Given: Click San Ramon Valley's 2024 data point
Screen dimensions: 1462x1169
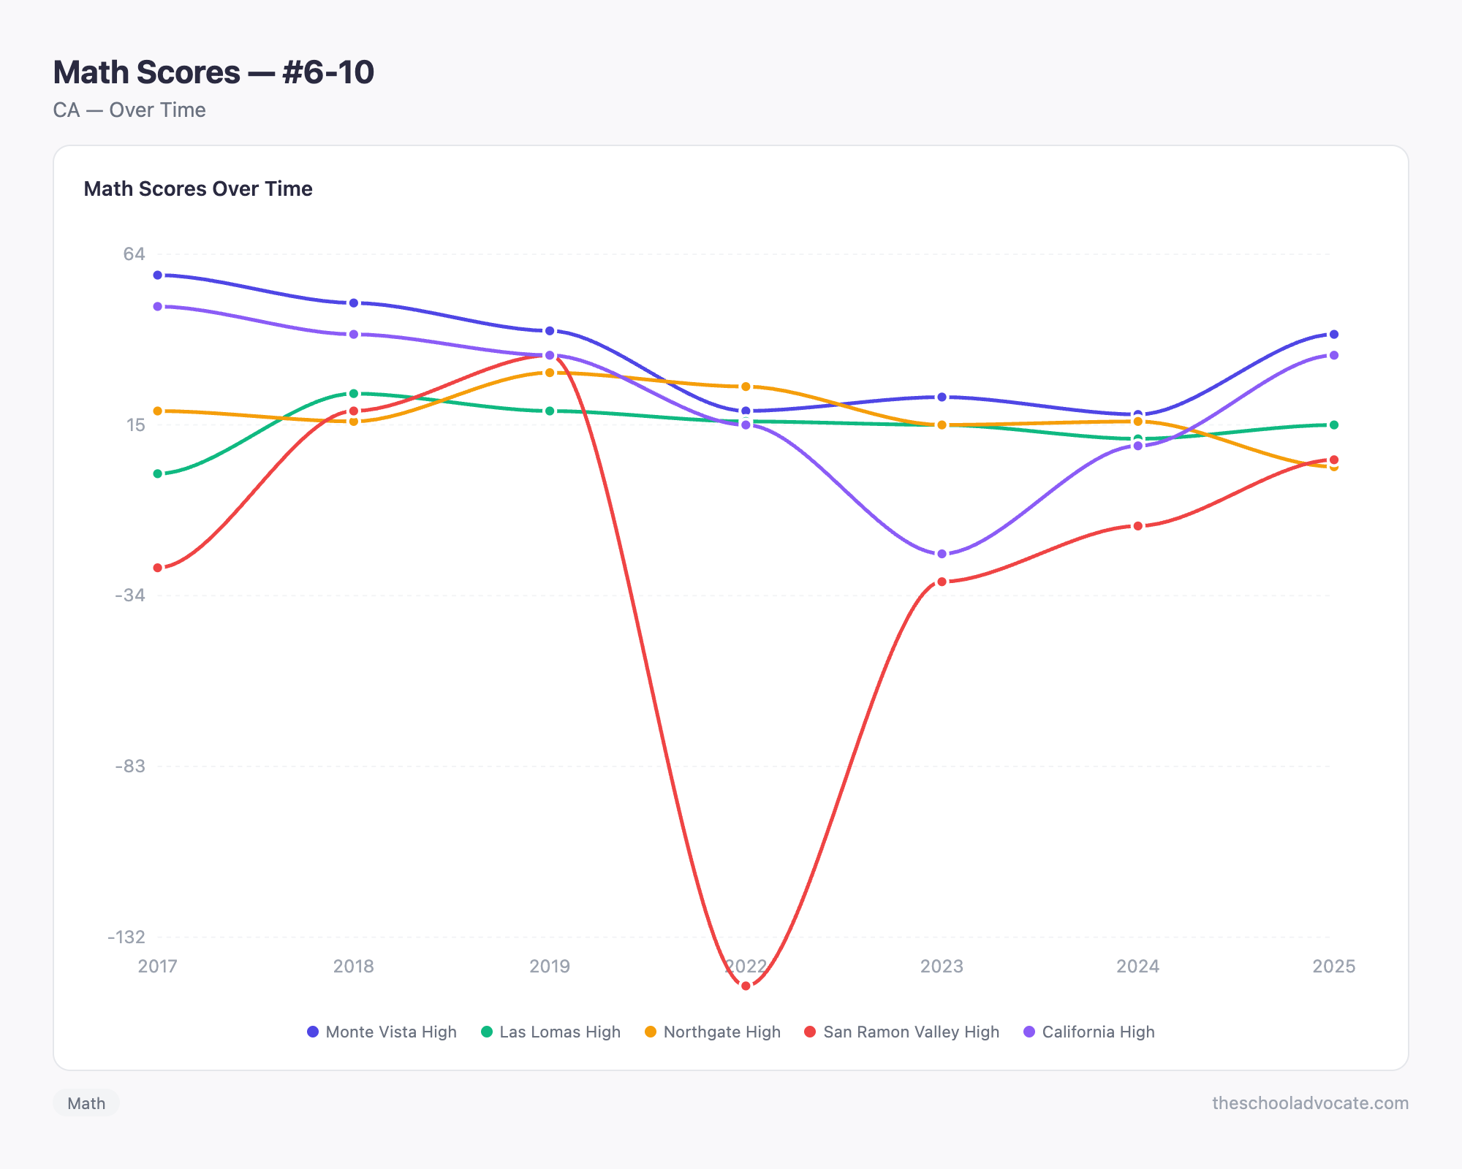Looking at the screenshot, I should coord(1137,526).
